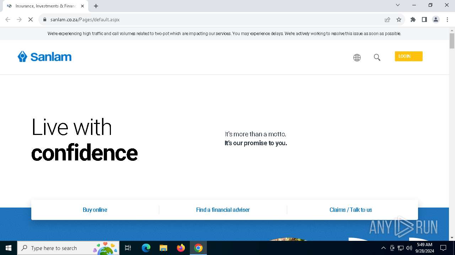Viewport: 455px width, 255px height.
Task: Toggle Chrome side panel
Action: tap(424, 19)
